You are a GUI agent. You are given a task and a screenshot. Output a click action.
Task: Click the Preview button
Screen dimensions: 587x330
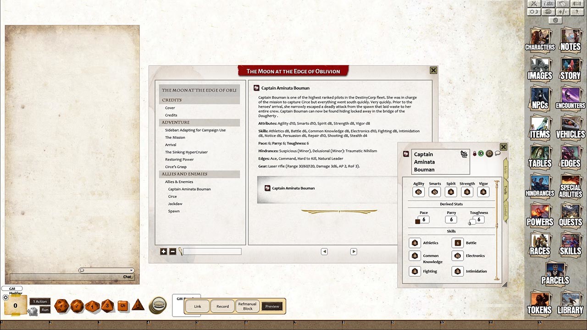point(272,306)
